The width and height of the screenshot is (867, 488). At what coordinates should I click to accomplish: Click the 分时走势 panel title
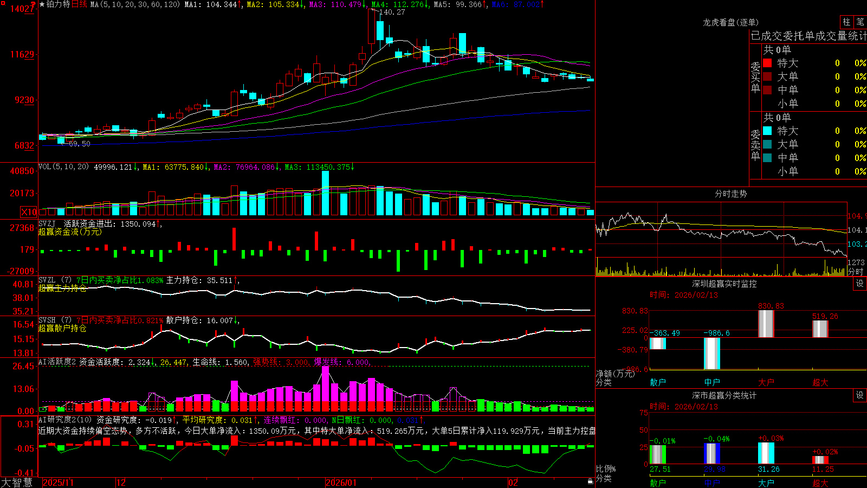point(731,194)
